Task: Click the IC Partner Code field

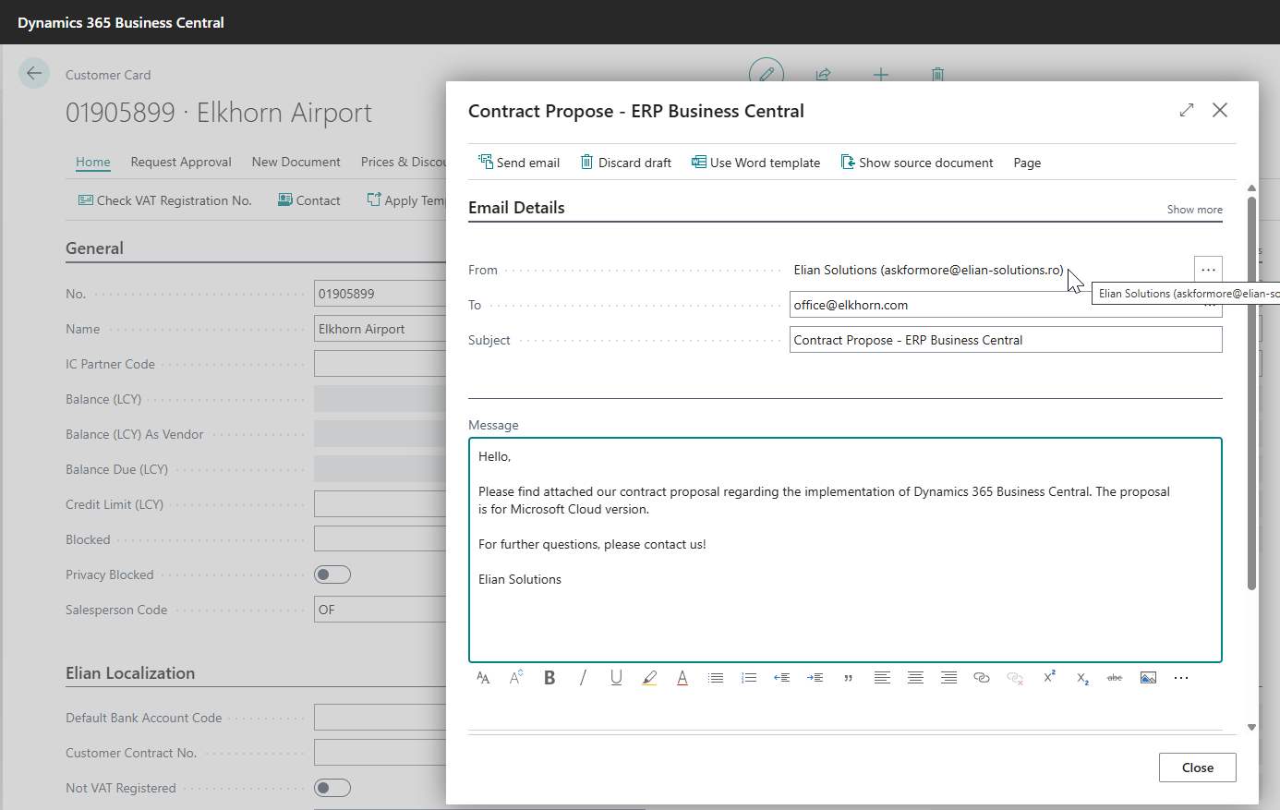Action: [380, 364]
